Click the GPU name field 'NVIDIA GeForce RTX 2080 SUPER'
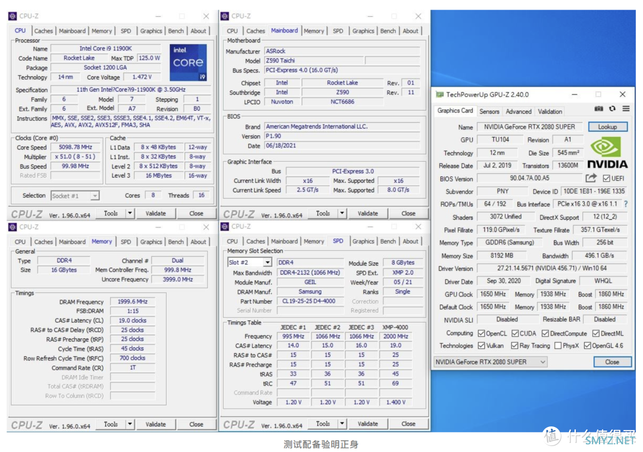This screenshot has height=452, width=643. (x=529, y=127)
